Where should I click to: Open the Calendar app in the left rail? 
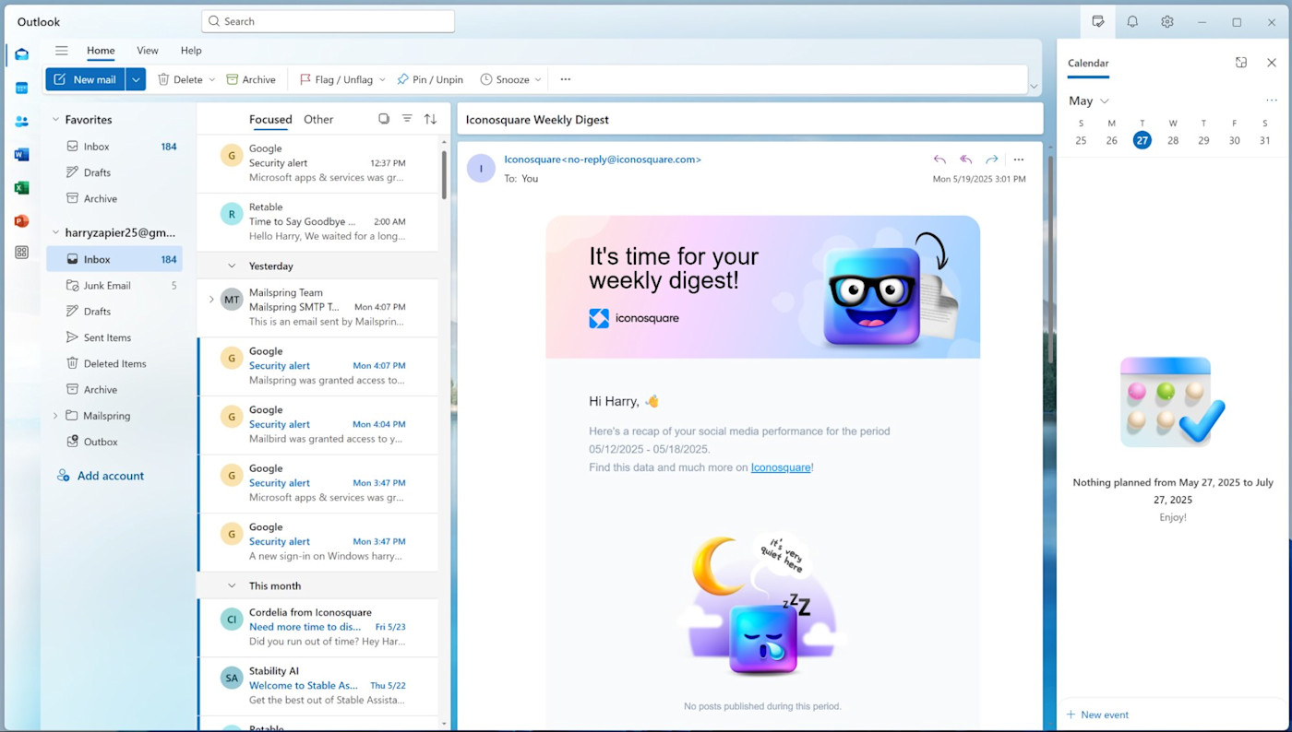pyautogui.click(x=21, y=88)
